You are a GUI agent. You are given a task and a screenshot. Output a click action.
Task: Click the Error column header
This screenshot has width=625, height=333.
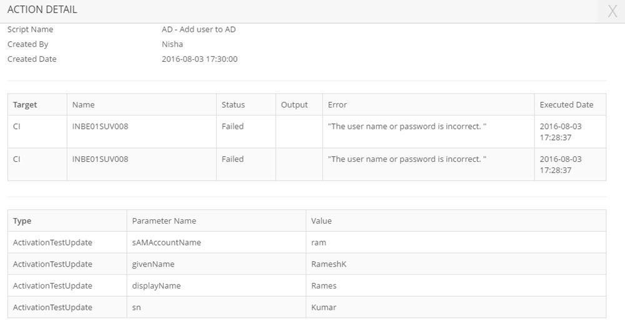(x=337, y=105)
